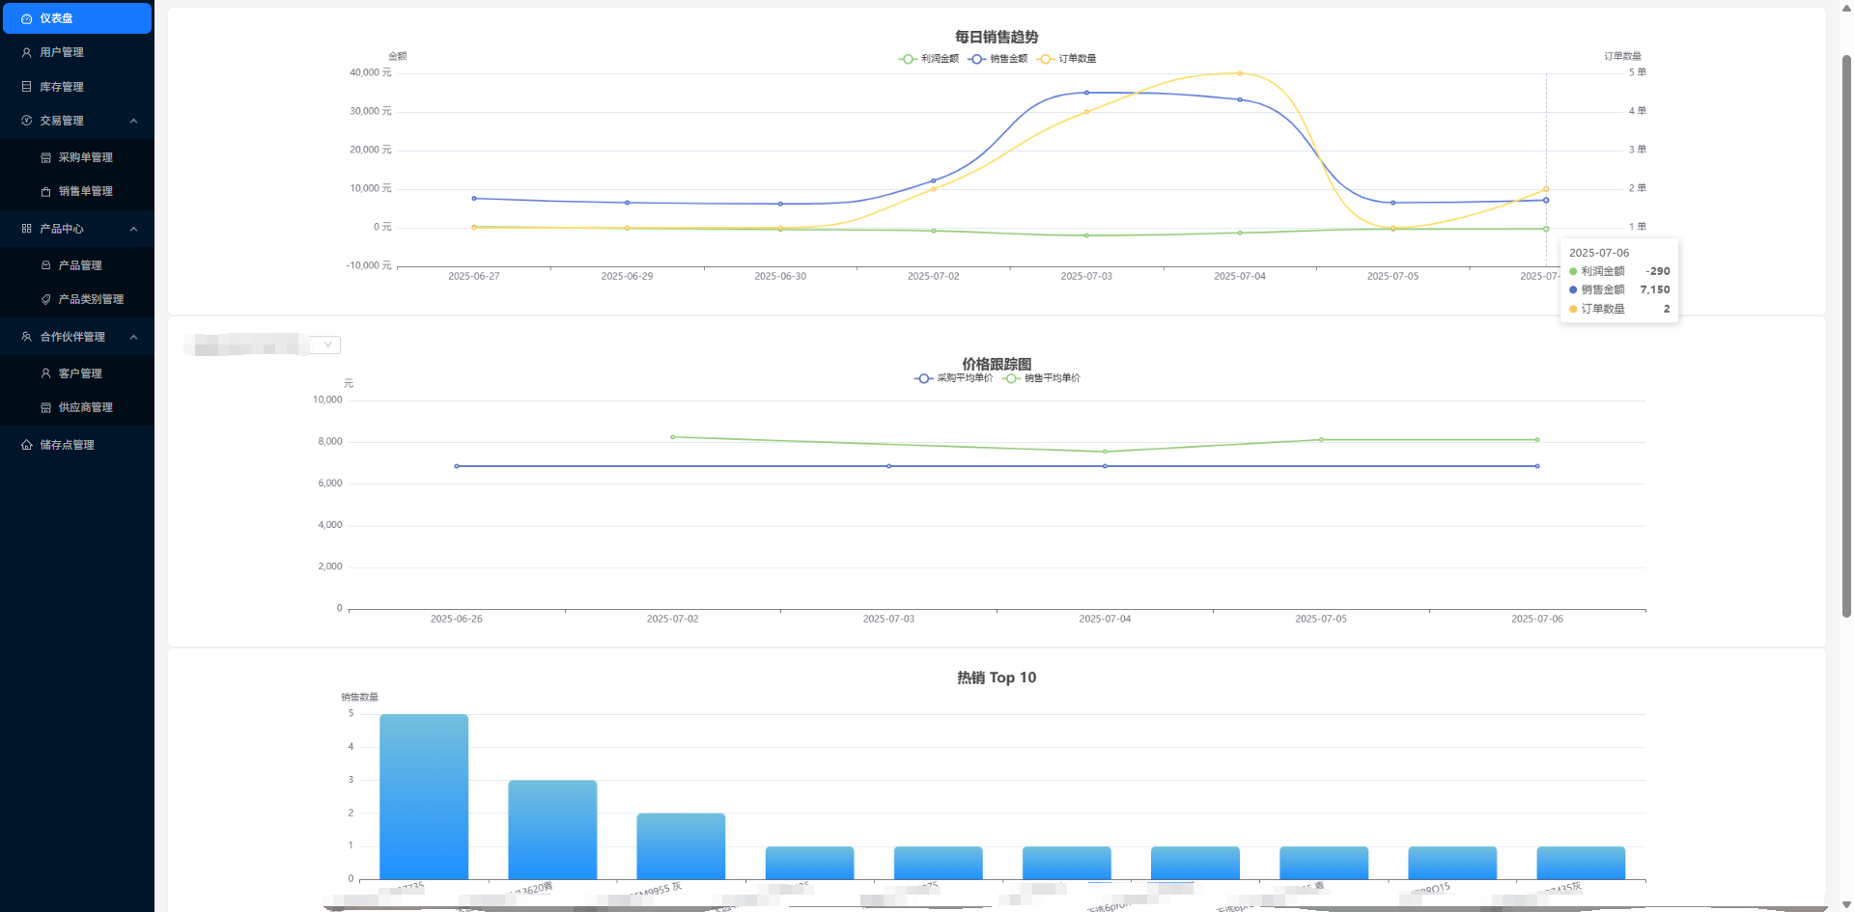Screen dimensions: 1854x912
Task: Collapse the 产品中心 submenu
Action: [133, 229]
